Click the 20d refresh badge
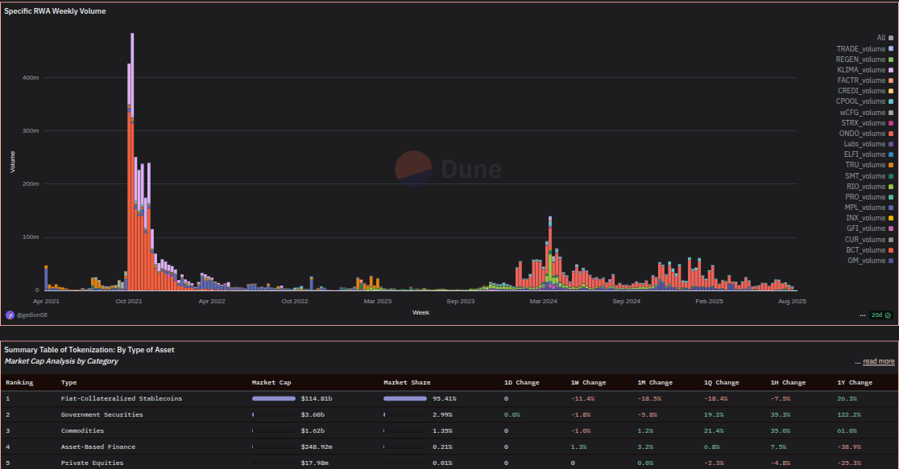The width and height of the screenshot is (899, 469). 877,315
